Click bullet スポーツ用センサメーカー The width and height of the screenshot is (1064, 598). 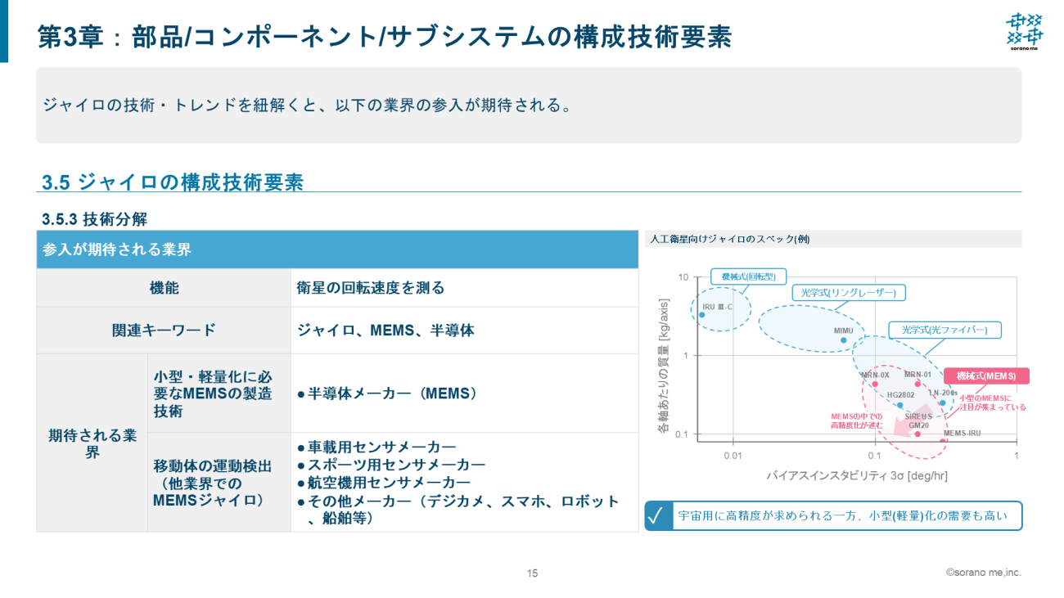pos(391,465)
